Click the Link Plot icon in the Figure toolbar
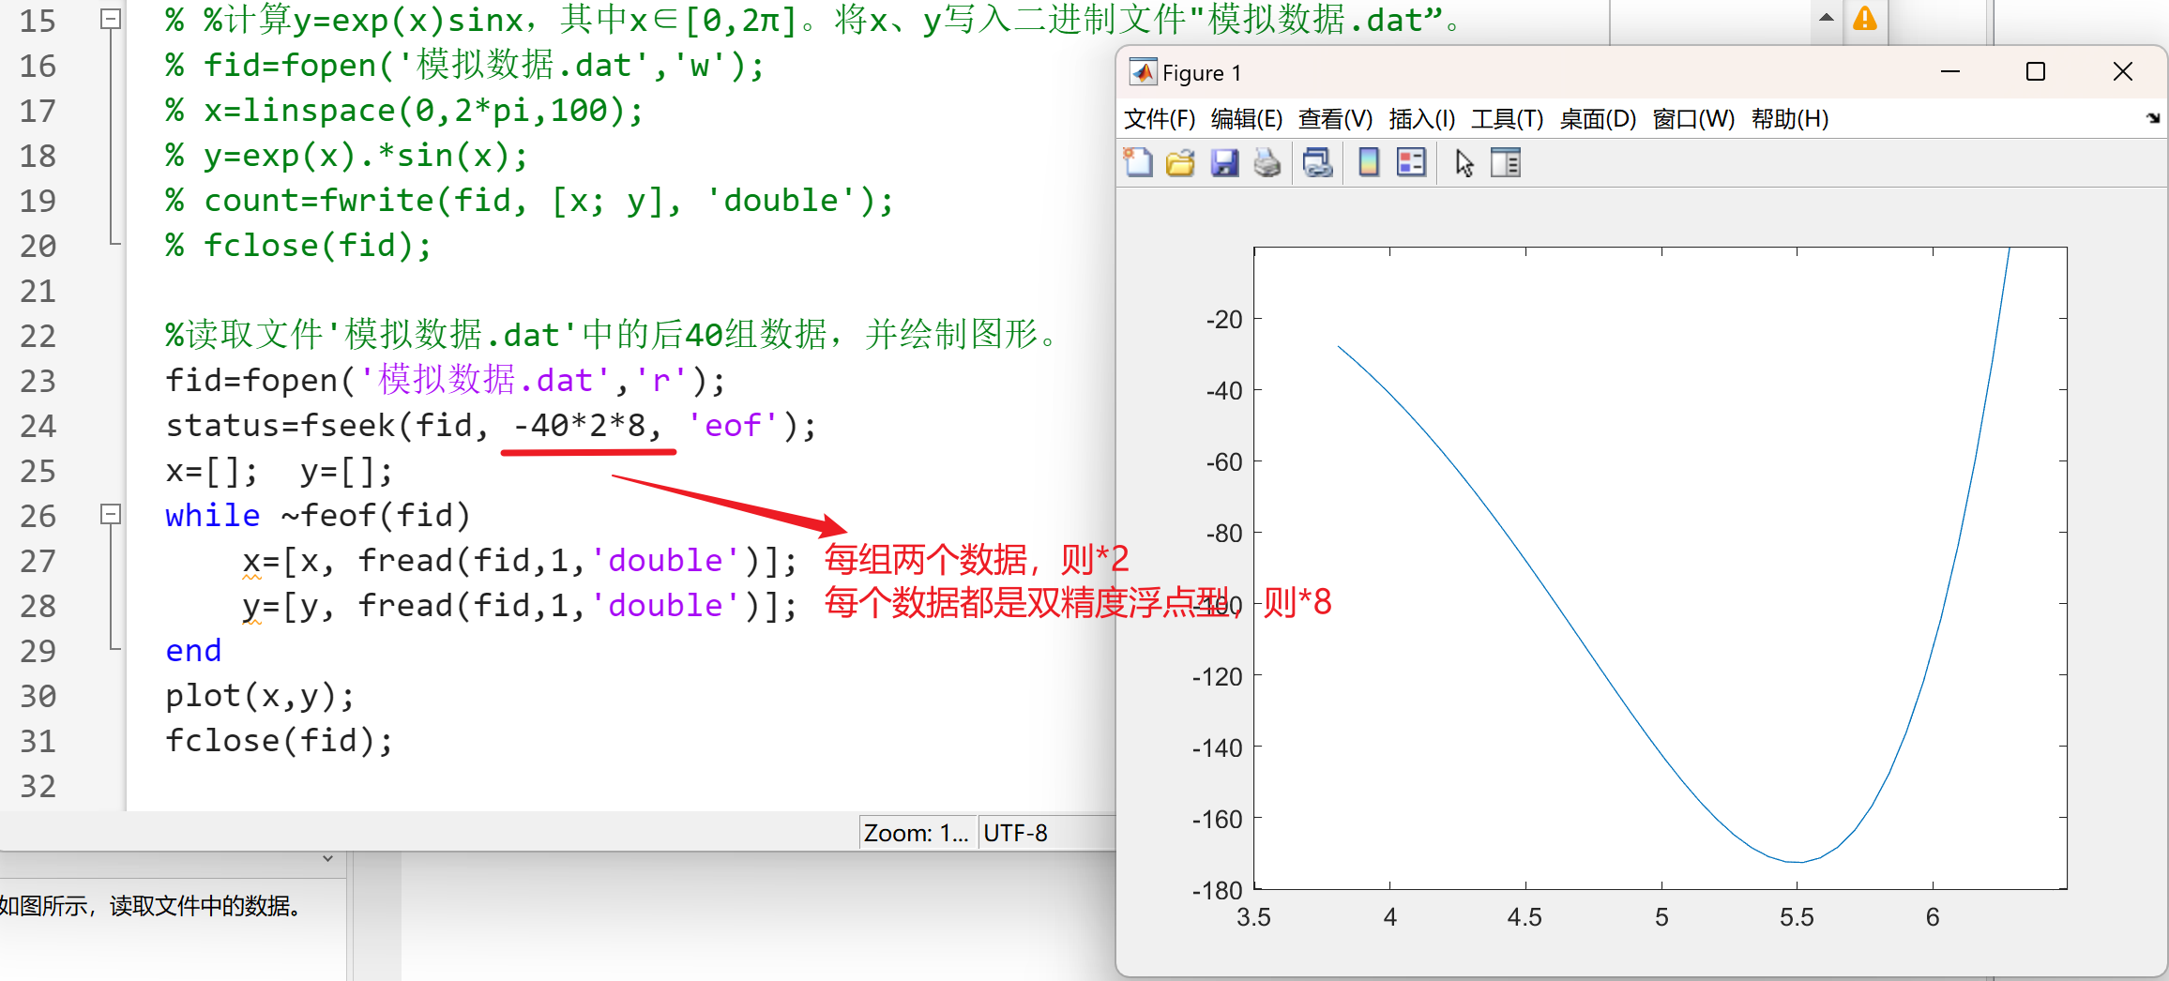The image size is (2169, 981). [1317, 163]
